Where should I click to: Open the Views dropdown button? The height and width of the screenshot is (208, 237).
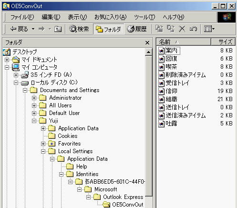point(209,29)
